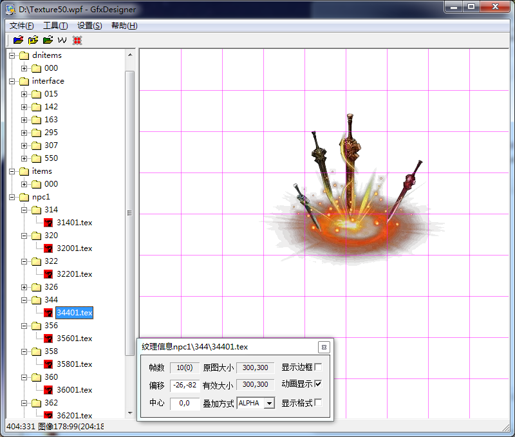Open the 叠加方式 ALPHA dropdown
515x437 pixels.
269,403
